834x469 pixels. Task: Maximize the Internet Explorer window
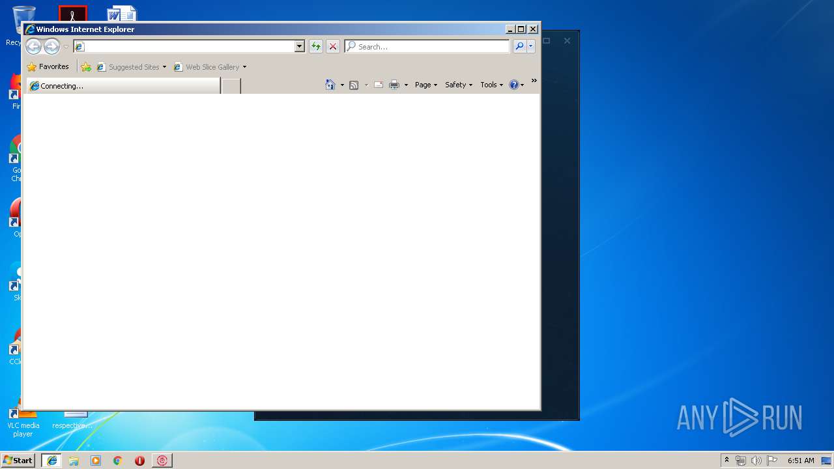pos(521,29)
